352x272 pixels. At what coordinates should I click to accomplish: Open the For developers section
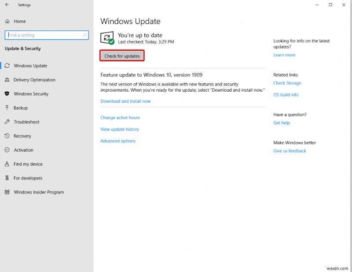point(27,178)
